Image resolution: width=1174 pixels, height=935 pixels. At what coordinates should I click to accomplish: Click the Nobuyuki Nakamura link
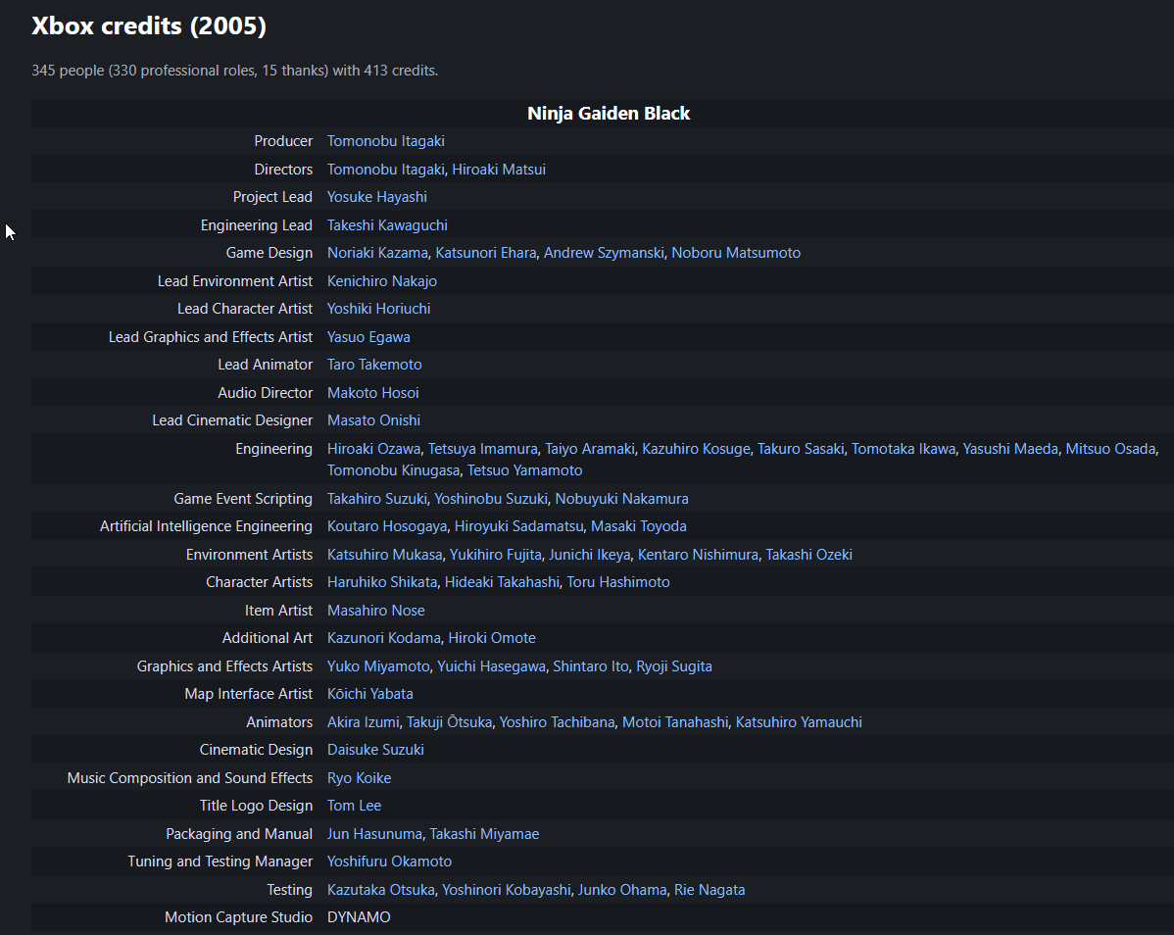pyautogui.click(x=622, y=499)
